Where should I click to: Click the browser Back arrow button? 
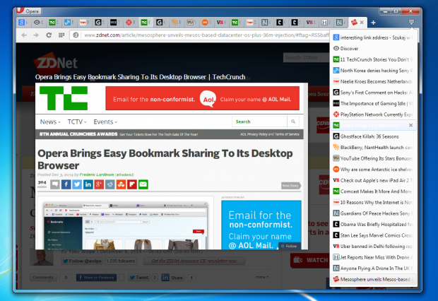coord(25,35)
